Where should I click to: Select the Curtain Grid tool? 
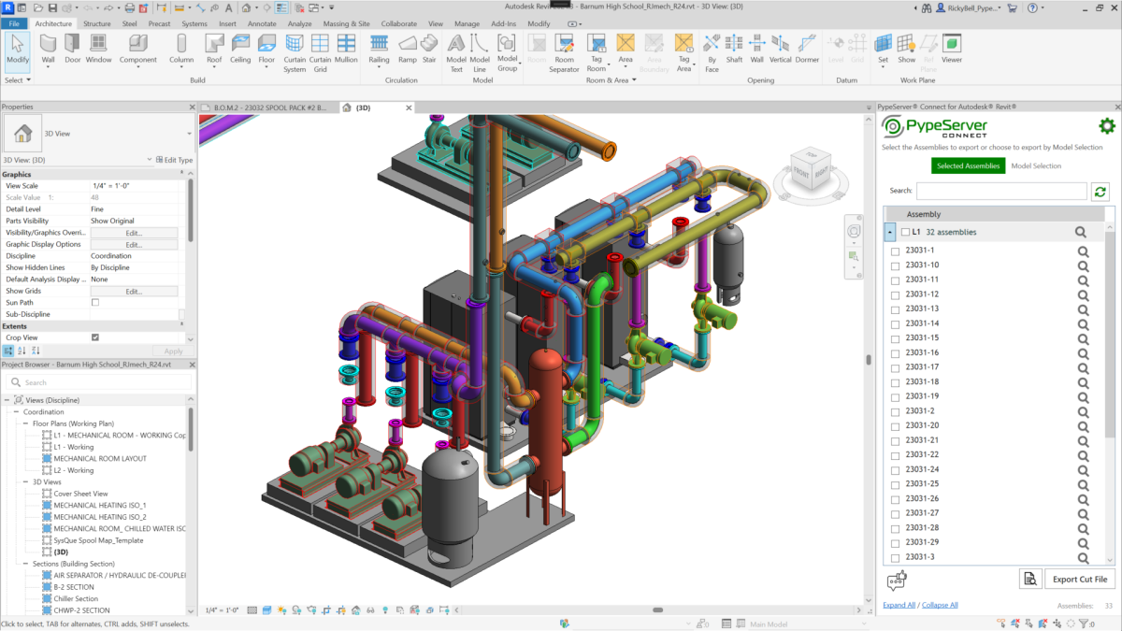[x=320, y=48]
